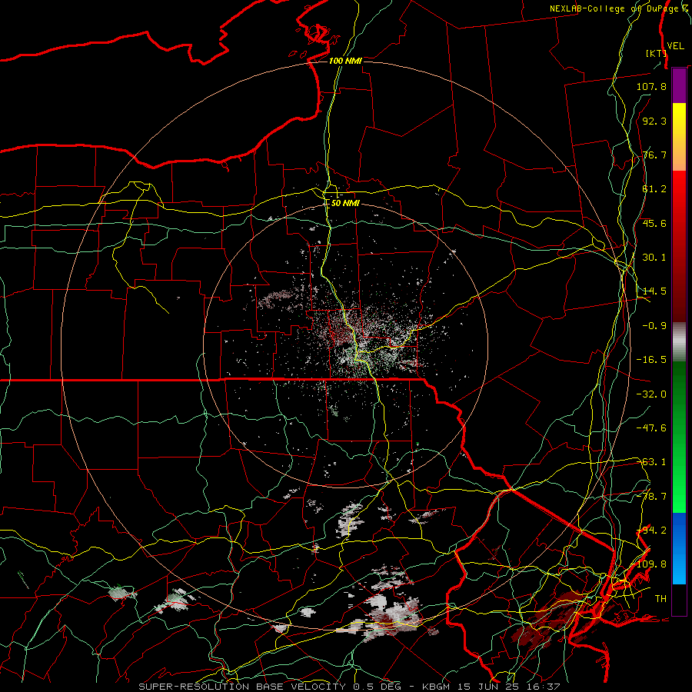The height and width of the screenshot is (692, 692).
Task: Select the red segment of velocity scale
Action: (679, 246)
